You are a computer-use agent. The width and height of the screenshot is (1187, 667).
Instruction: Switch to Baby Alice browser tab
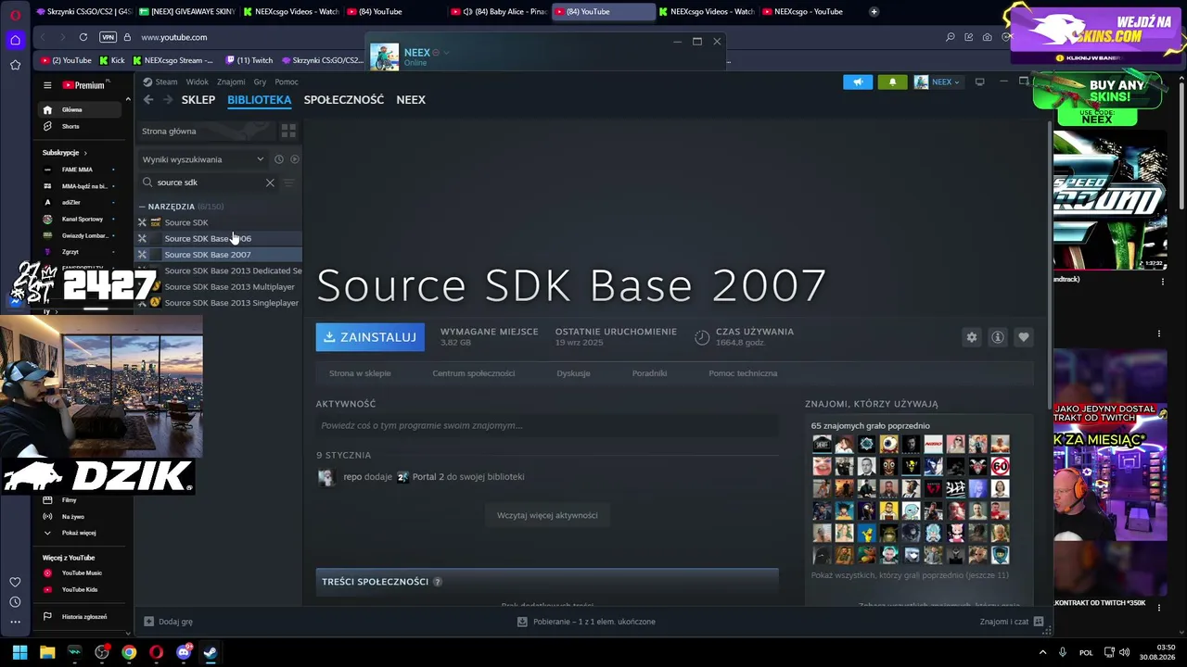pos(499,12)
